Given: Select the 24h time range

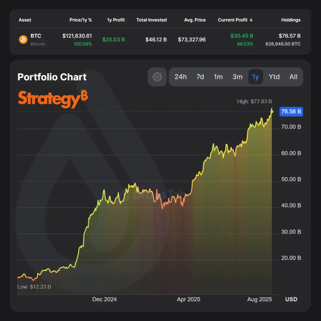Looking at the screenshot, I should coord(181,77).
